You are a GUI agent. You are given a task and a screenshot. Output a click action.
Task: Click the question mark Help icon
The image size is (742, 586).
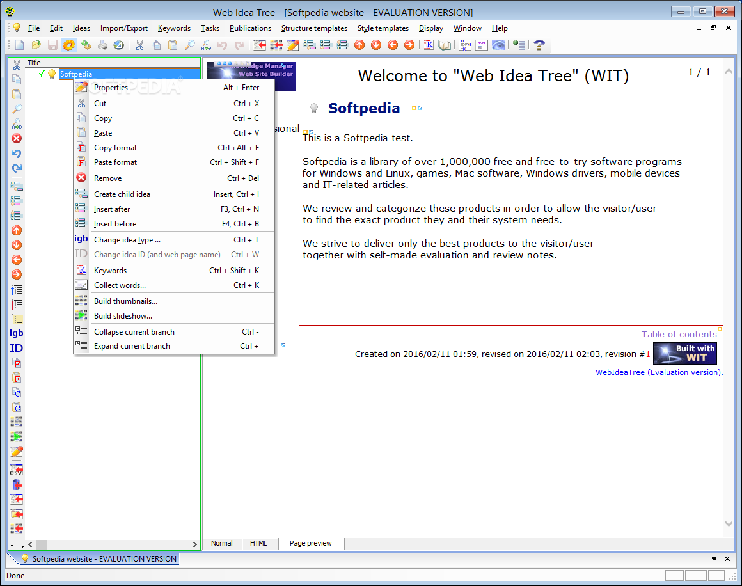539,45
